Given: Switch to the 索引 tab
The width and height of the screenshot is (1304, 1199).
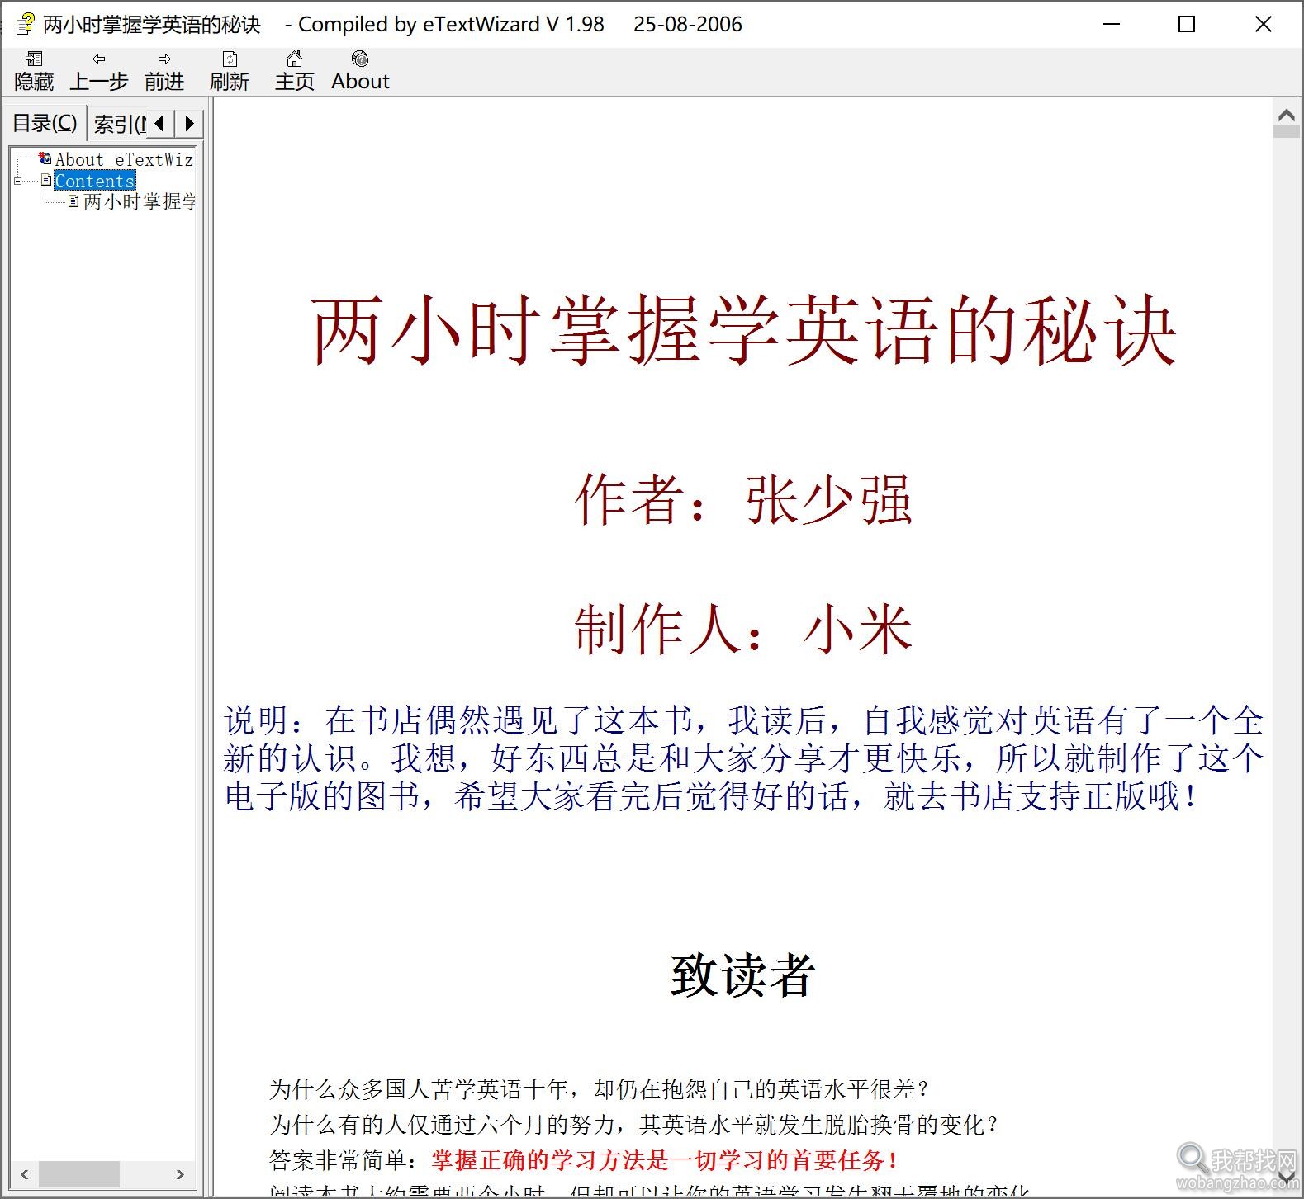Looking at the screenshot, I should click(x=118, y=124).
